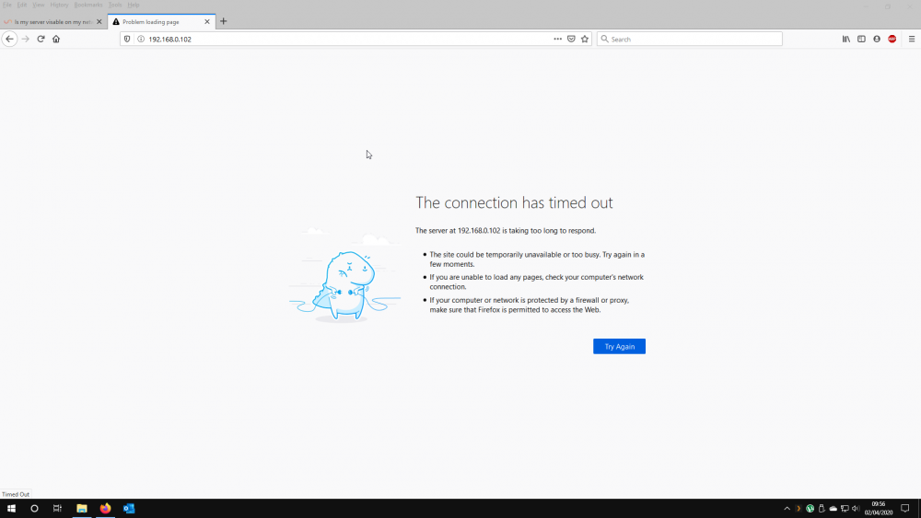Open Cortana search circle on taskbar
Screen dimensions: 921x518
click(34, 508)
